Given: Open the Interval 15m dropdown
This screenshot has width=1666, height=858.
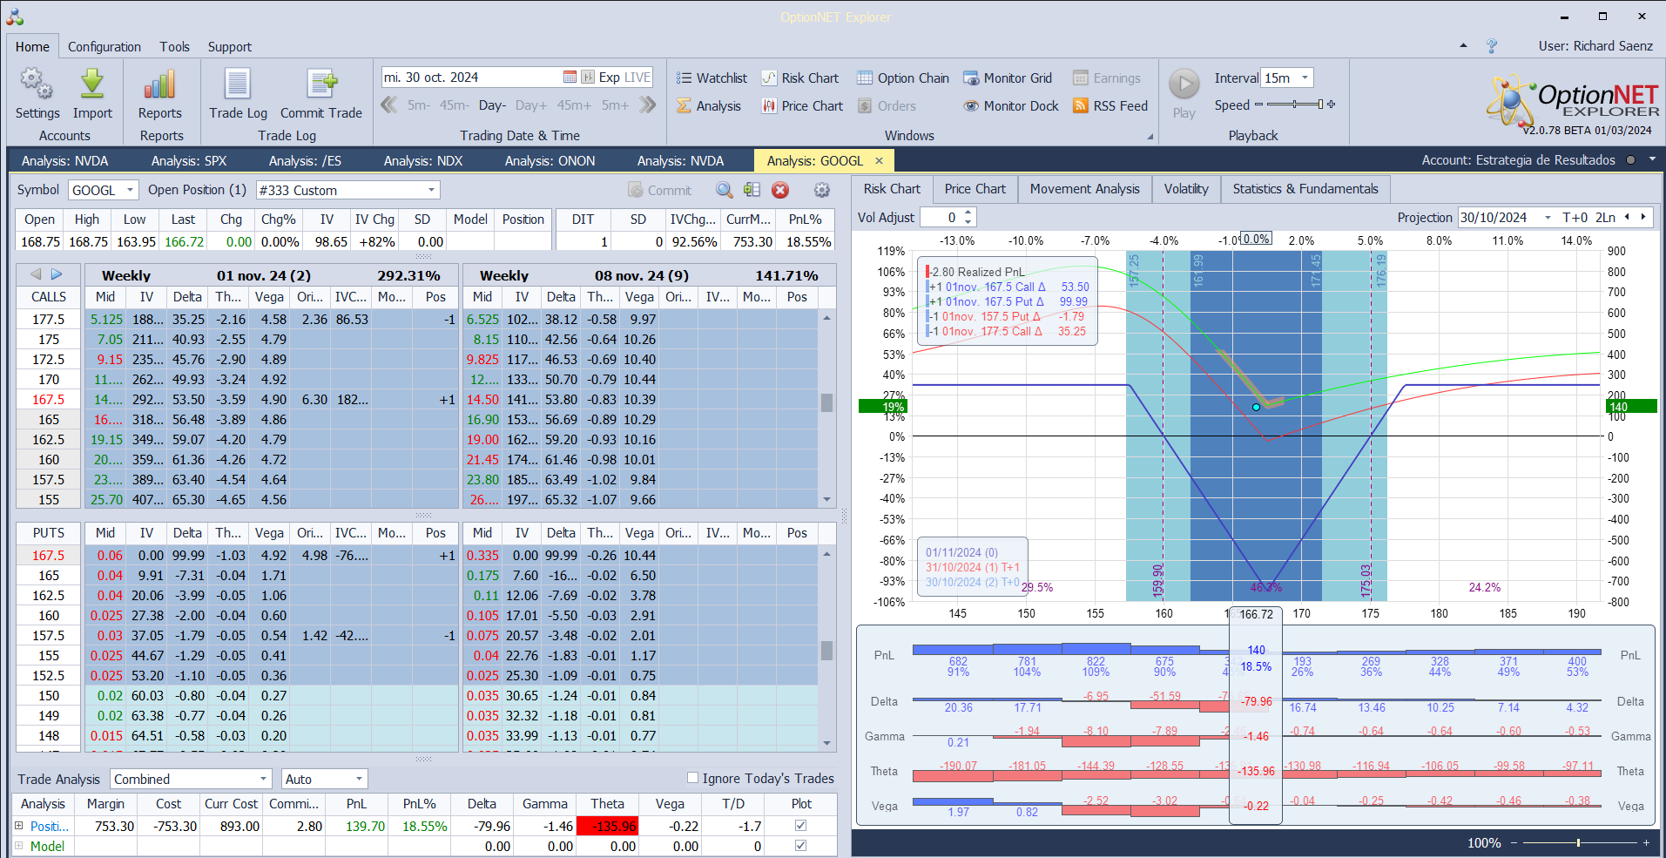Looking at the screenshot, I should pos(1304,78).
